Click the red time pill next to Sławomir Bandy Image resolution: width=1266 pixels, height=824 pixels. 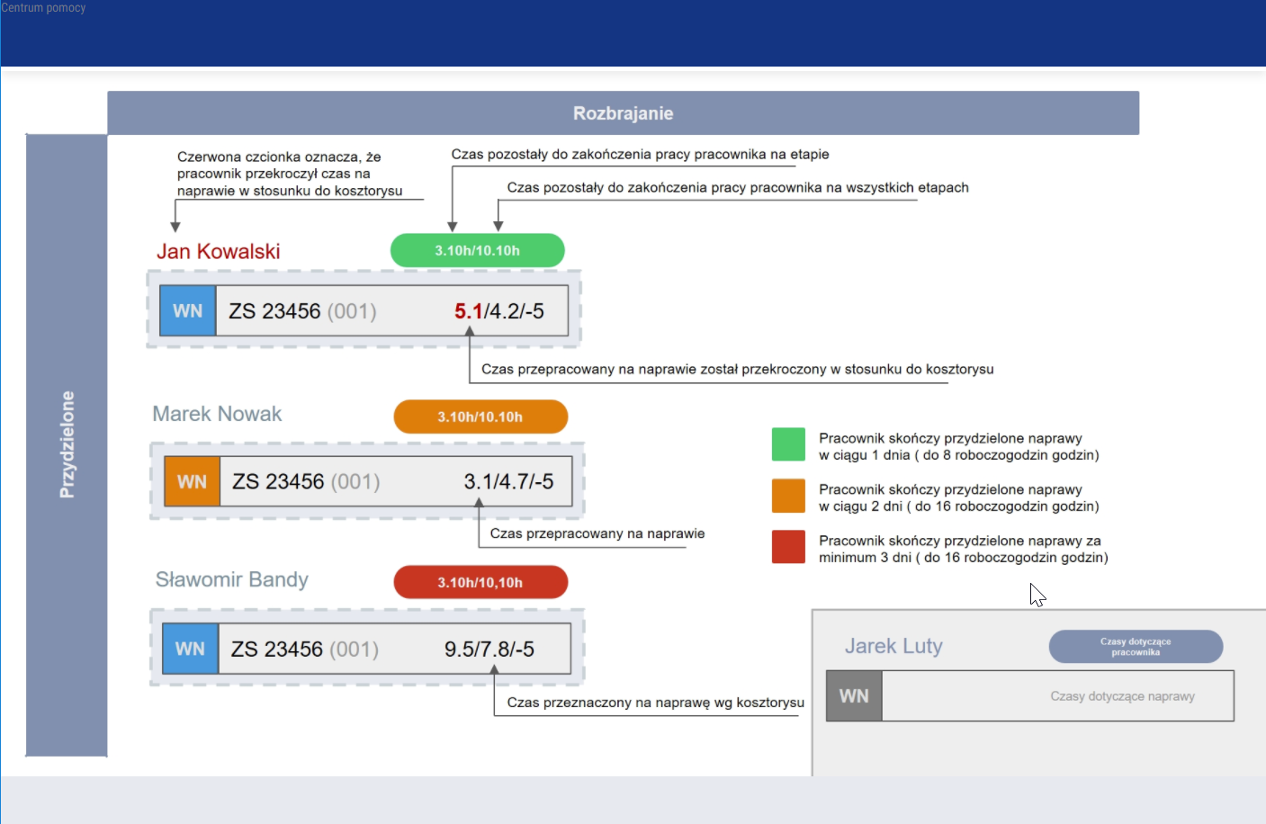tap(480, 583)
